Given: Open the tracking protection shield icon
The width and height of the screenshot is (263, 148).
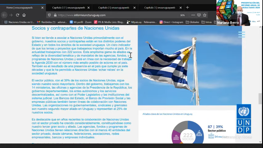Looking at the screenshot, I should point(49,15).
